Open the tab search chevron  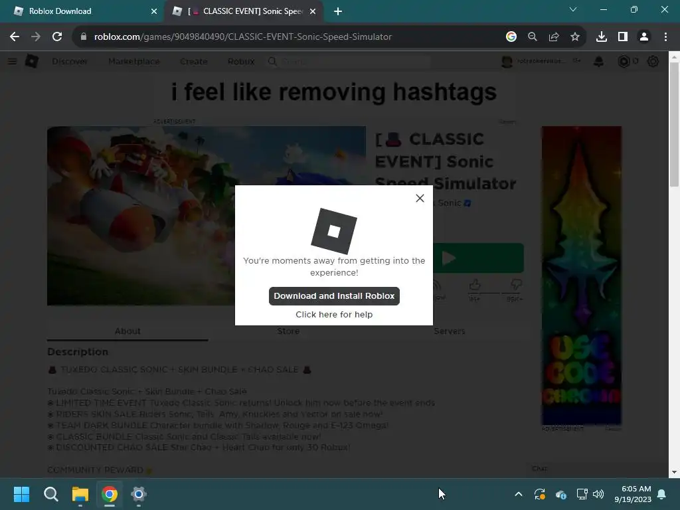pos(573,9)
